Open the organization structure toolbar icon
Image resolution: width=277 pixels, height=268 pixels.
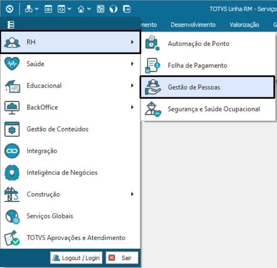pyautogui.click(x=28, y=9)
